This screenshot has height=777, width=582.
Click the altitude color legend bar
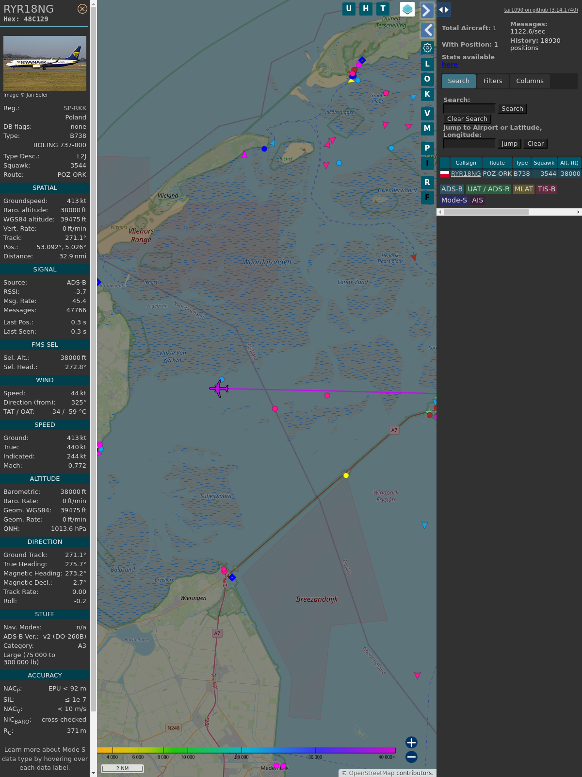246,750
